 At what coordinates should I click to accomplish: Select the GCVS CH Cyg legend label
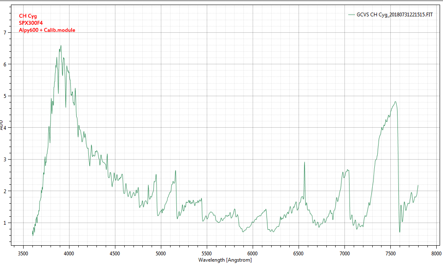pos(395,15)
